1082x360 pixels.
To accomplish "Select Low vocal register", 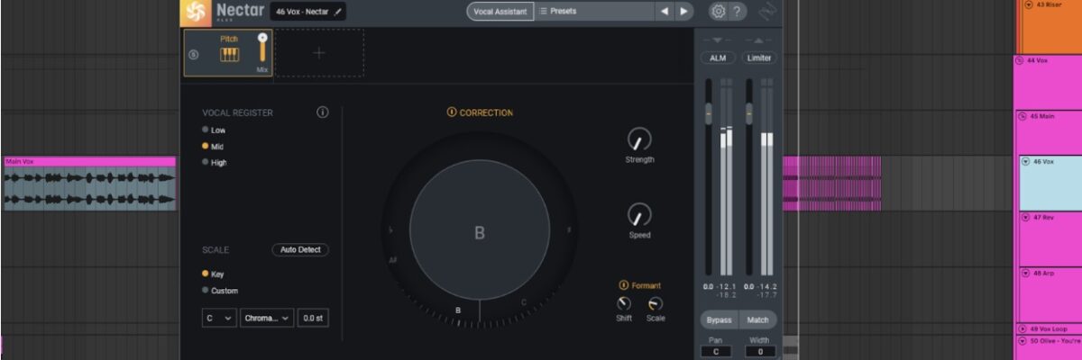I will point(206,130).
